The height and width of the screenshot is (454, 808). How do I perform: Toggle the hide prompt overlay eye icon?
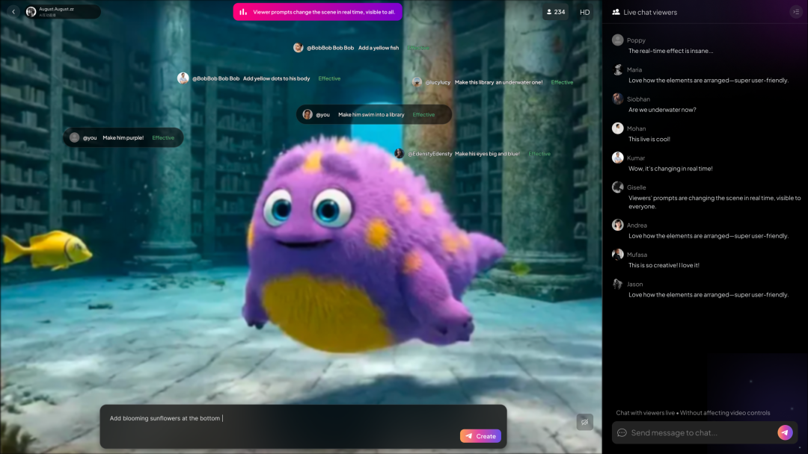point(584,422)
